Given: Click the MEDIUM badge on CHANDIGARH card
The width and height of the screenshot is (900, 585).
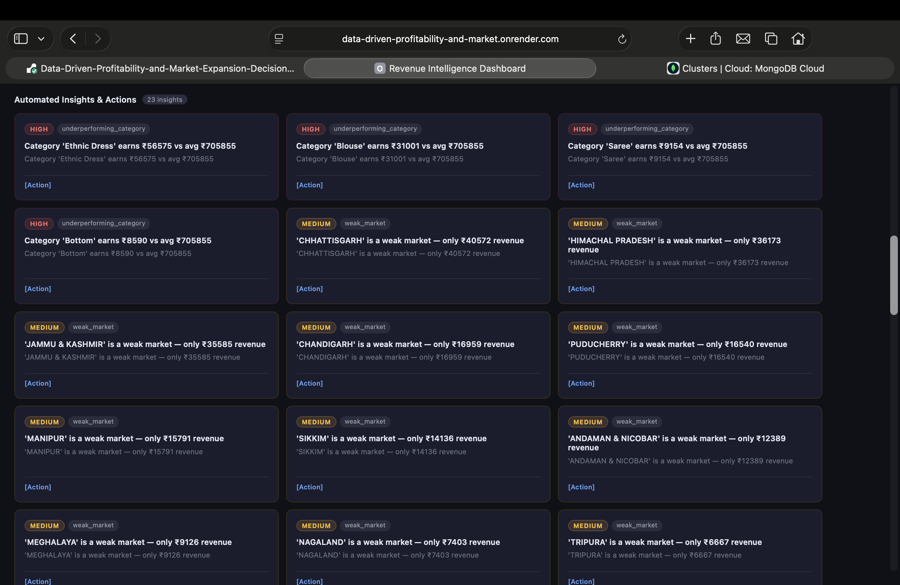Looking at the screenshot, I should click(316, 327).
